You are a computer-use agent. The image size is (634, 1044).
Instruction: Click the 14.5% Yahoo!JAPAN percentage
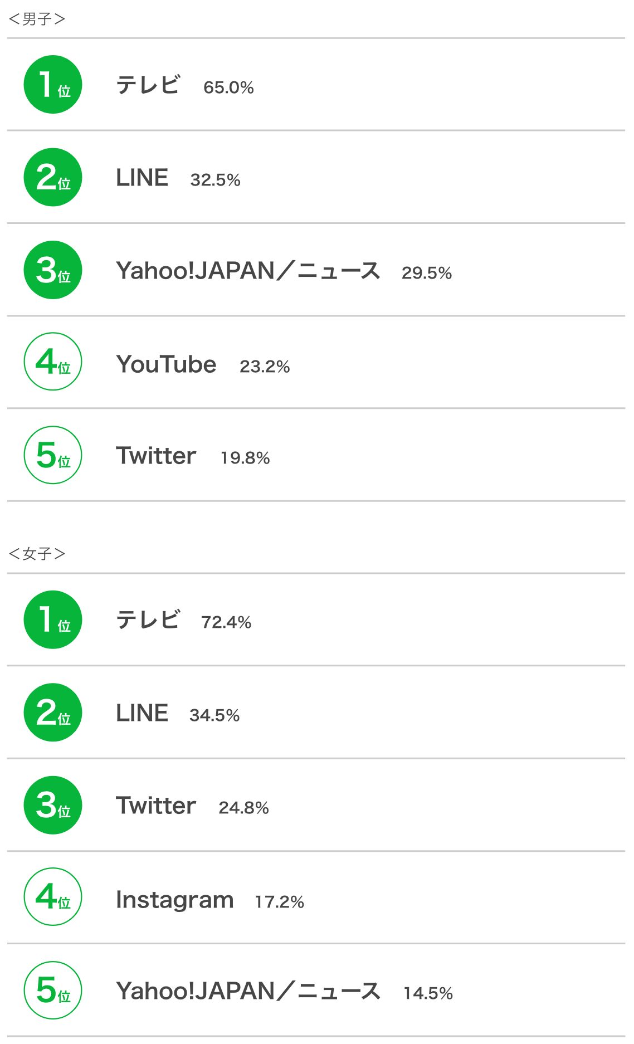(x=428, y=993)
